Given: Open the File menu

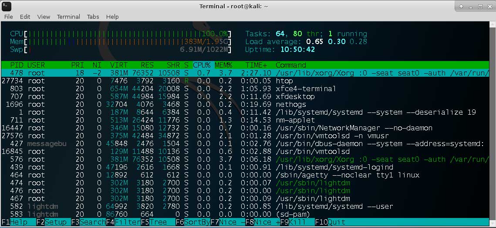Looking at the screenshot, I should [x=9, y=17].
